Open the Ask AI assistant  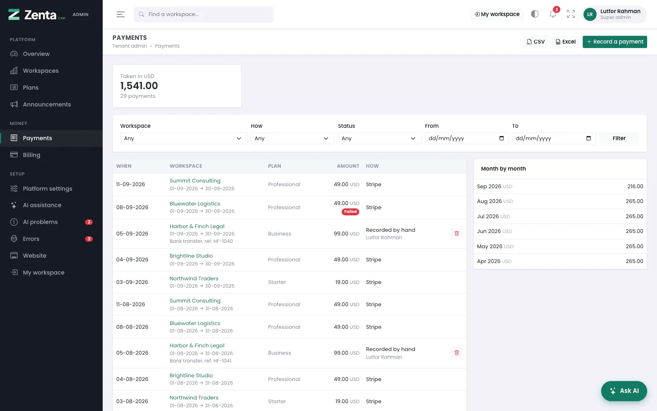click(x=624, y=391)
